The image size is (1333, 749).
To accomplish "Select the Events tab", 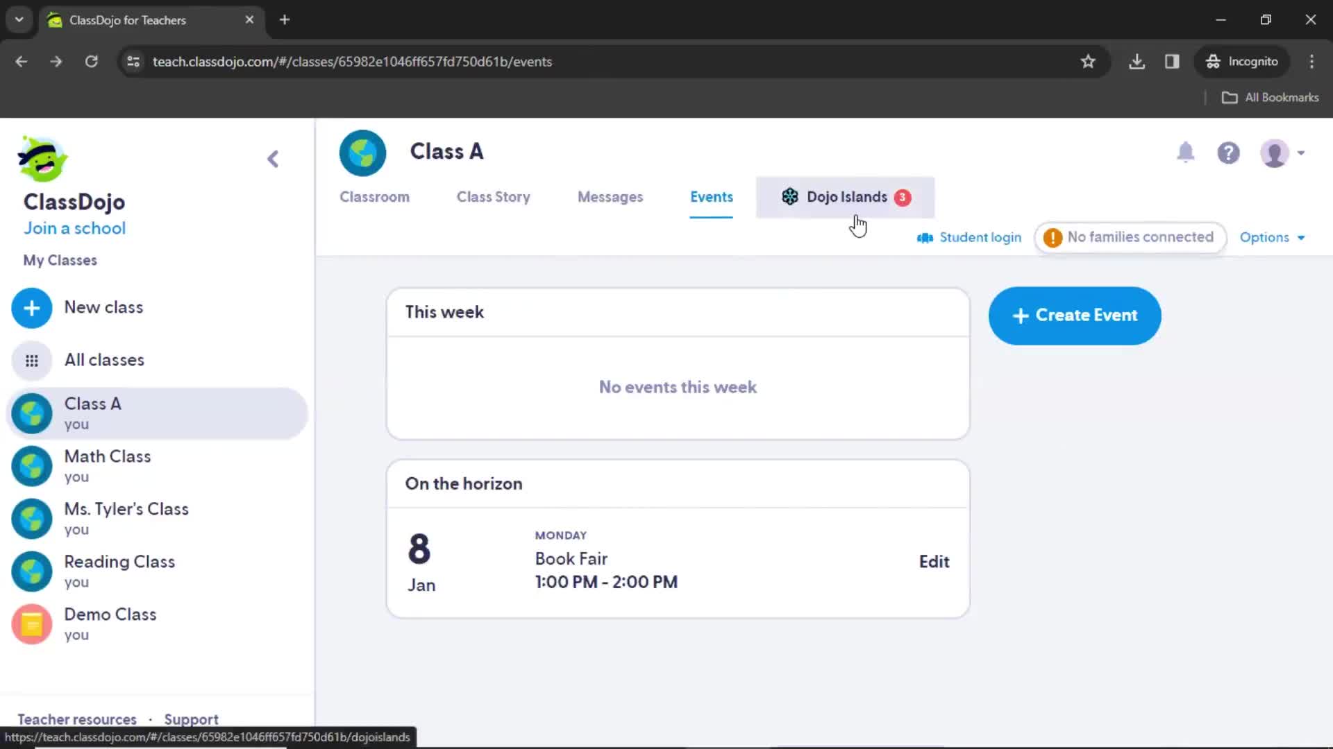I will [x=711, y=197].
